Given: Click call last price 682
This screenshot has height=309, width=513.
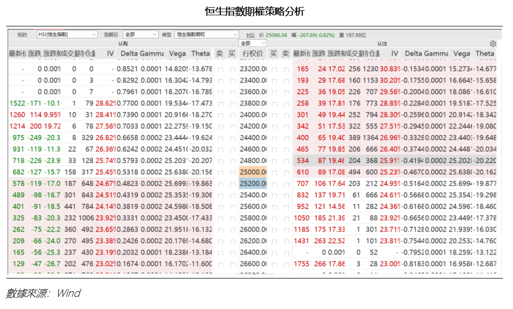Looking at the screenshot, I should [19, 172].
